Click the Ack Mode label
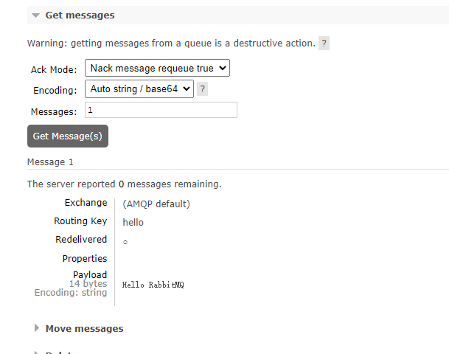The image size is (449, 354). [x=54, y=69]
